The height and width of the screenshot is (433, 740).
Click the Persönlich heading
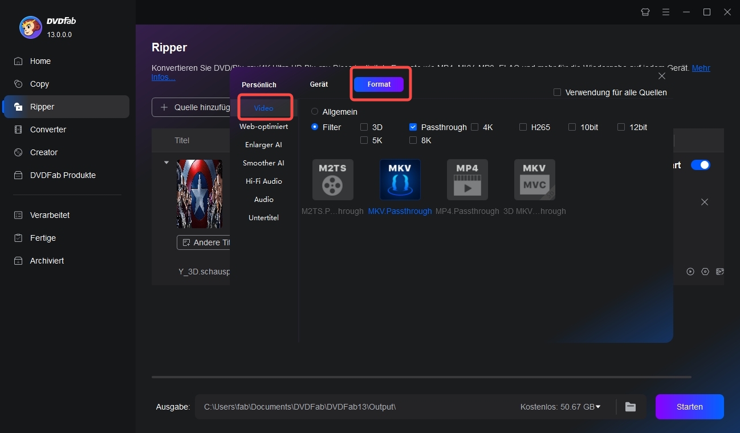point(259,84)
